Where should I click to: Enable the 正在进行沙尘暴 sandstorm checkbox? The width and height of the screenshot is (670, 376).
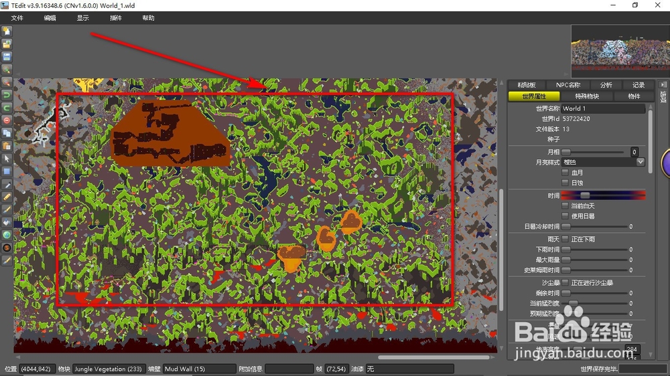pos(565,282)
